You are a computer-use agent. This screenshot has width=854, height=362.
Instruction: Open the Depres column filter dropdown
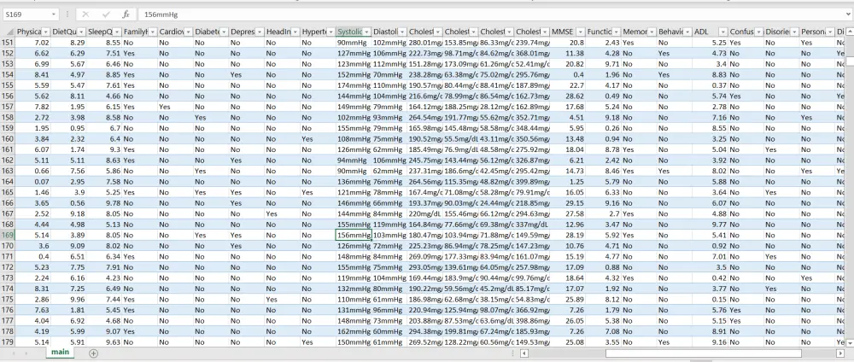(x=260, y=32)
